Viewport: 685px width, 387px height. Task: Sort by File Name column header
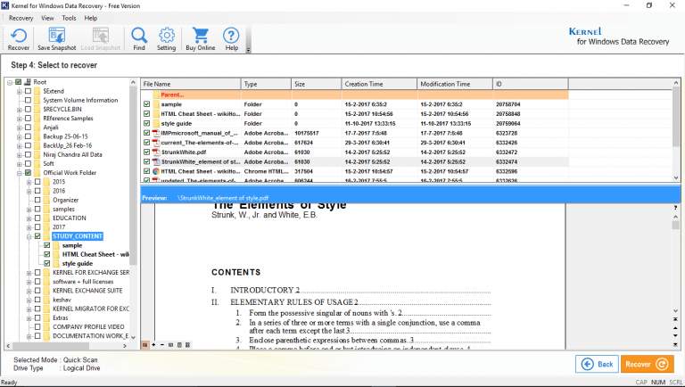click(x=191, y=84)
